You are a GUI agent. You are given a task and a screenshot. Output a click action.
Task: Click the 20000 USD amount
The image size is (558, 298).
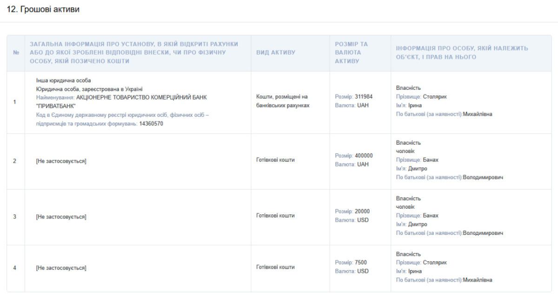362,211
